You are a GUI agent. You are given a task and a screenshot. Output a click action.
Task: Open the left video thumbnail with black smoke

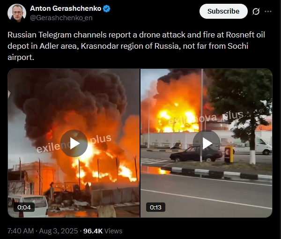tap(74, 143)
